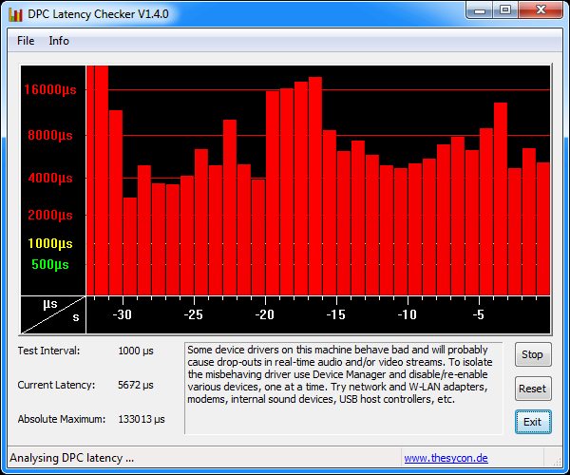Click the 1000 µs test interval value
Viewport: 570px width, 475px height.
coord(136,351)
